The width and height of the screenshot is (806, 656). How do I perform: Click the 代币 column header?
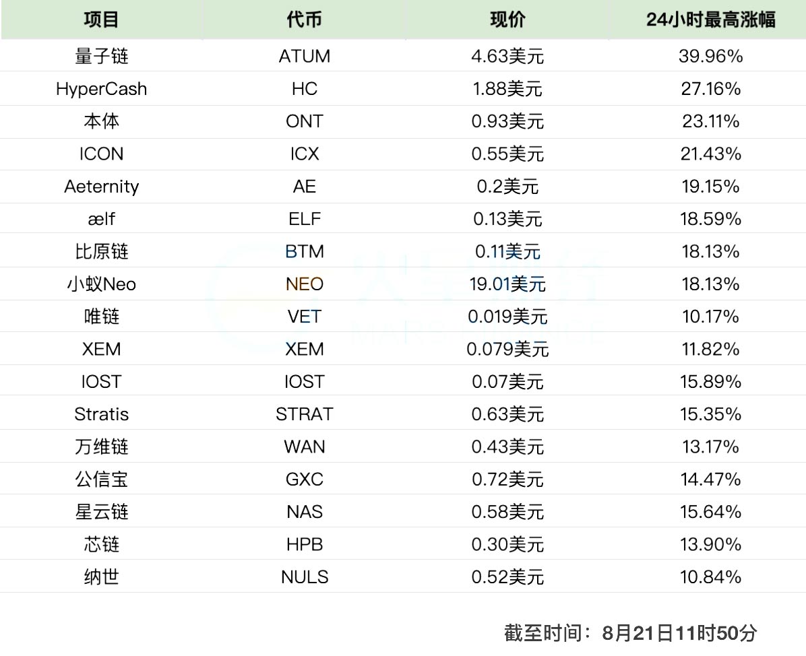tap(305, 20)
